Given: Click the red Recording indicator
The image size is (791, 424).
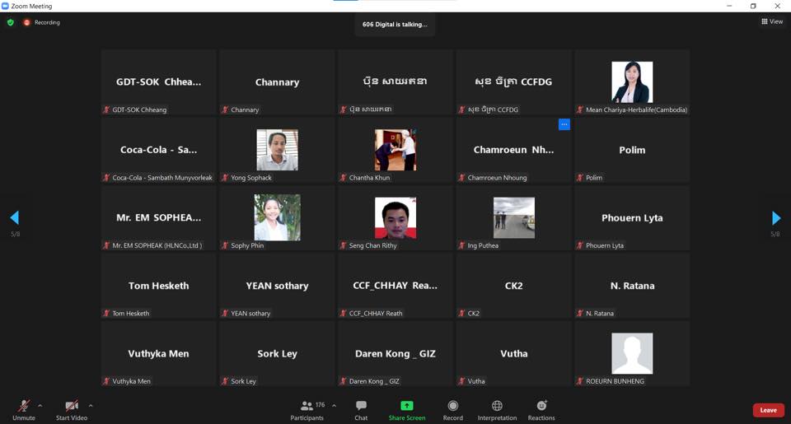Looking at the screenshot, I should [42, 22].
